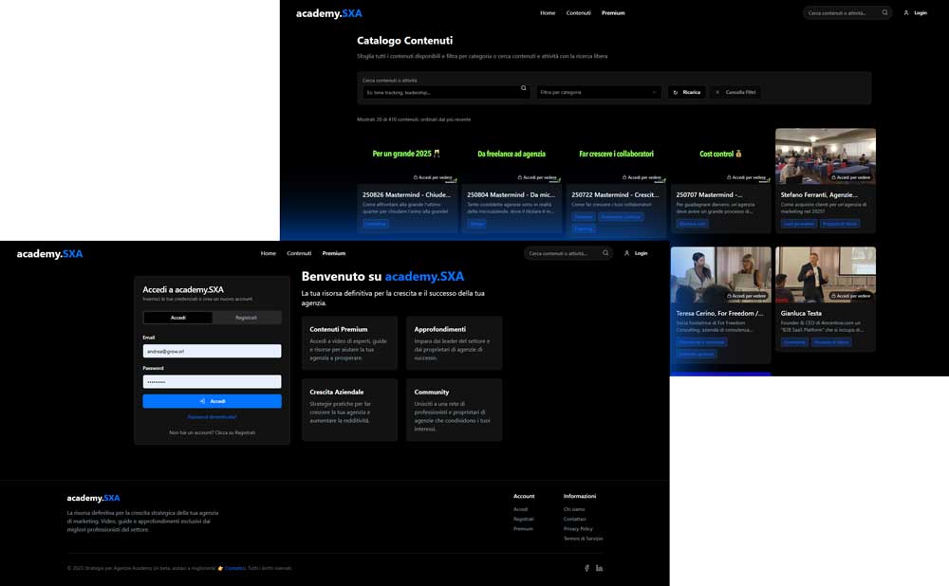Expand the Filtra per categoria dropdown
This screenshot has height=586, width=949.
click(x=599, y=92)
